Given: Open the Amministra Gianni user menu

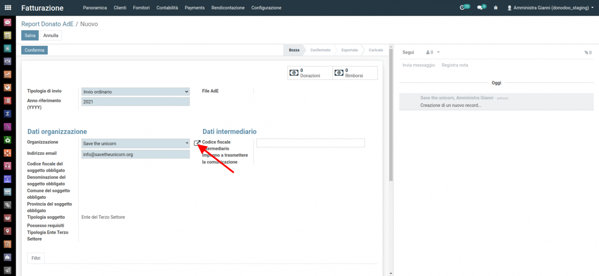Looking at the screenshot, I should pyautogui.click(x=550, y=7).
